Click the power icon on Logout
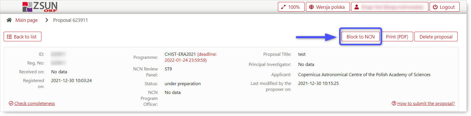471x116 pixels. point(435,7)
